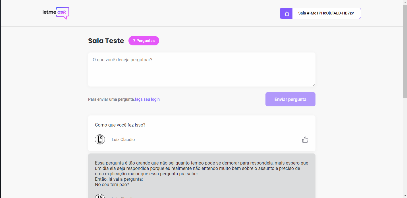407x198 pixels.
Task: Click the long question ending 'No ceu tem pão?'
Action: click(x=202, y=174)
